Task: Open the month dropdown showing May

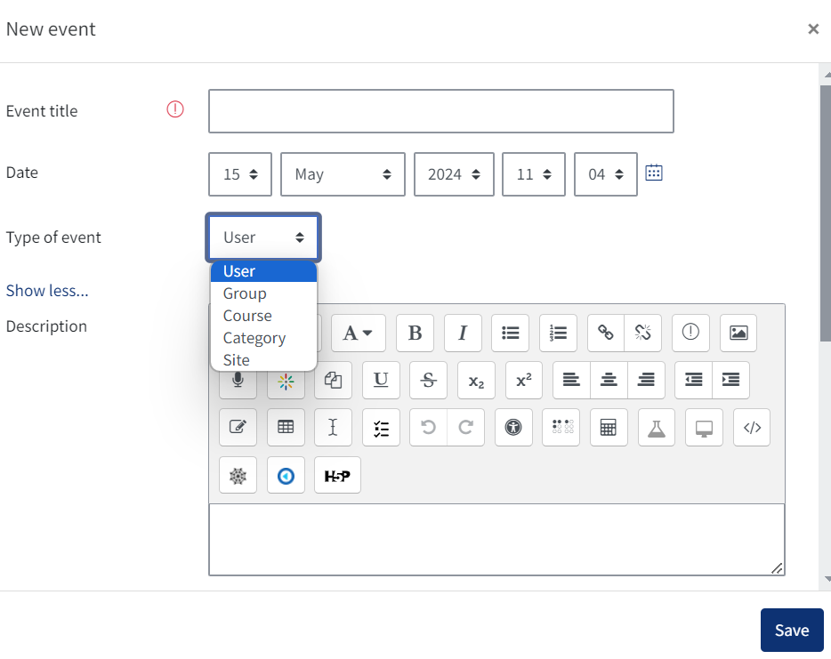Action: pos(343,174)
